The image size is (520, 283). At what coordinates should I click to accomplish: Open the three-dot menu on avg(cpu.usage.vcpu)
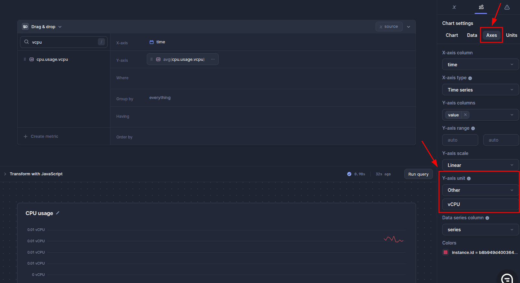(x=213, y=59)
